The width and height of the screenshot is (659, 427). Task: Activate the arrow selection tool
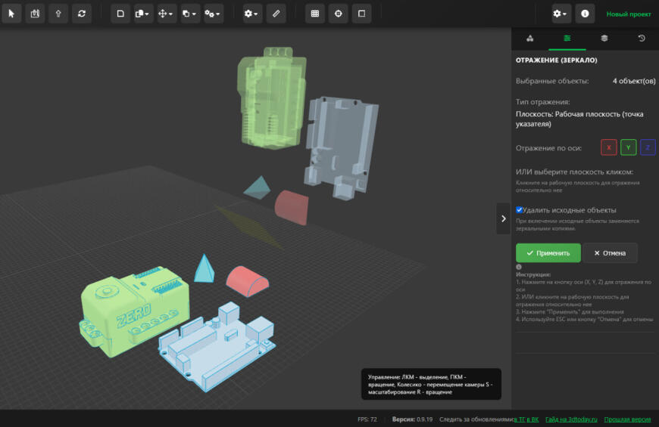point(11,14)
